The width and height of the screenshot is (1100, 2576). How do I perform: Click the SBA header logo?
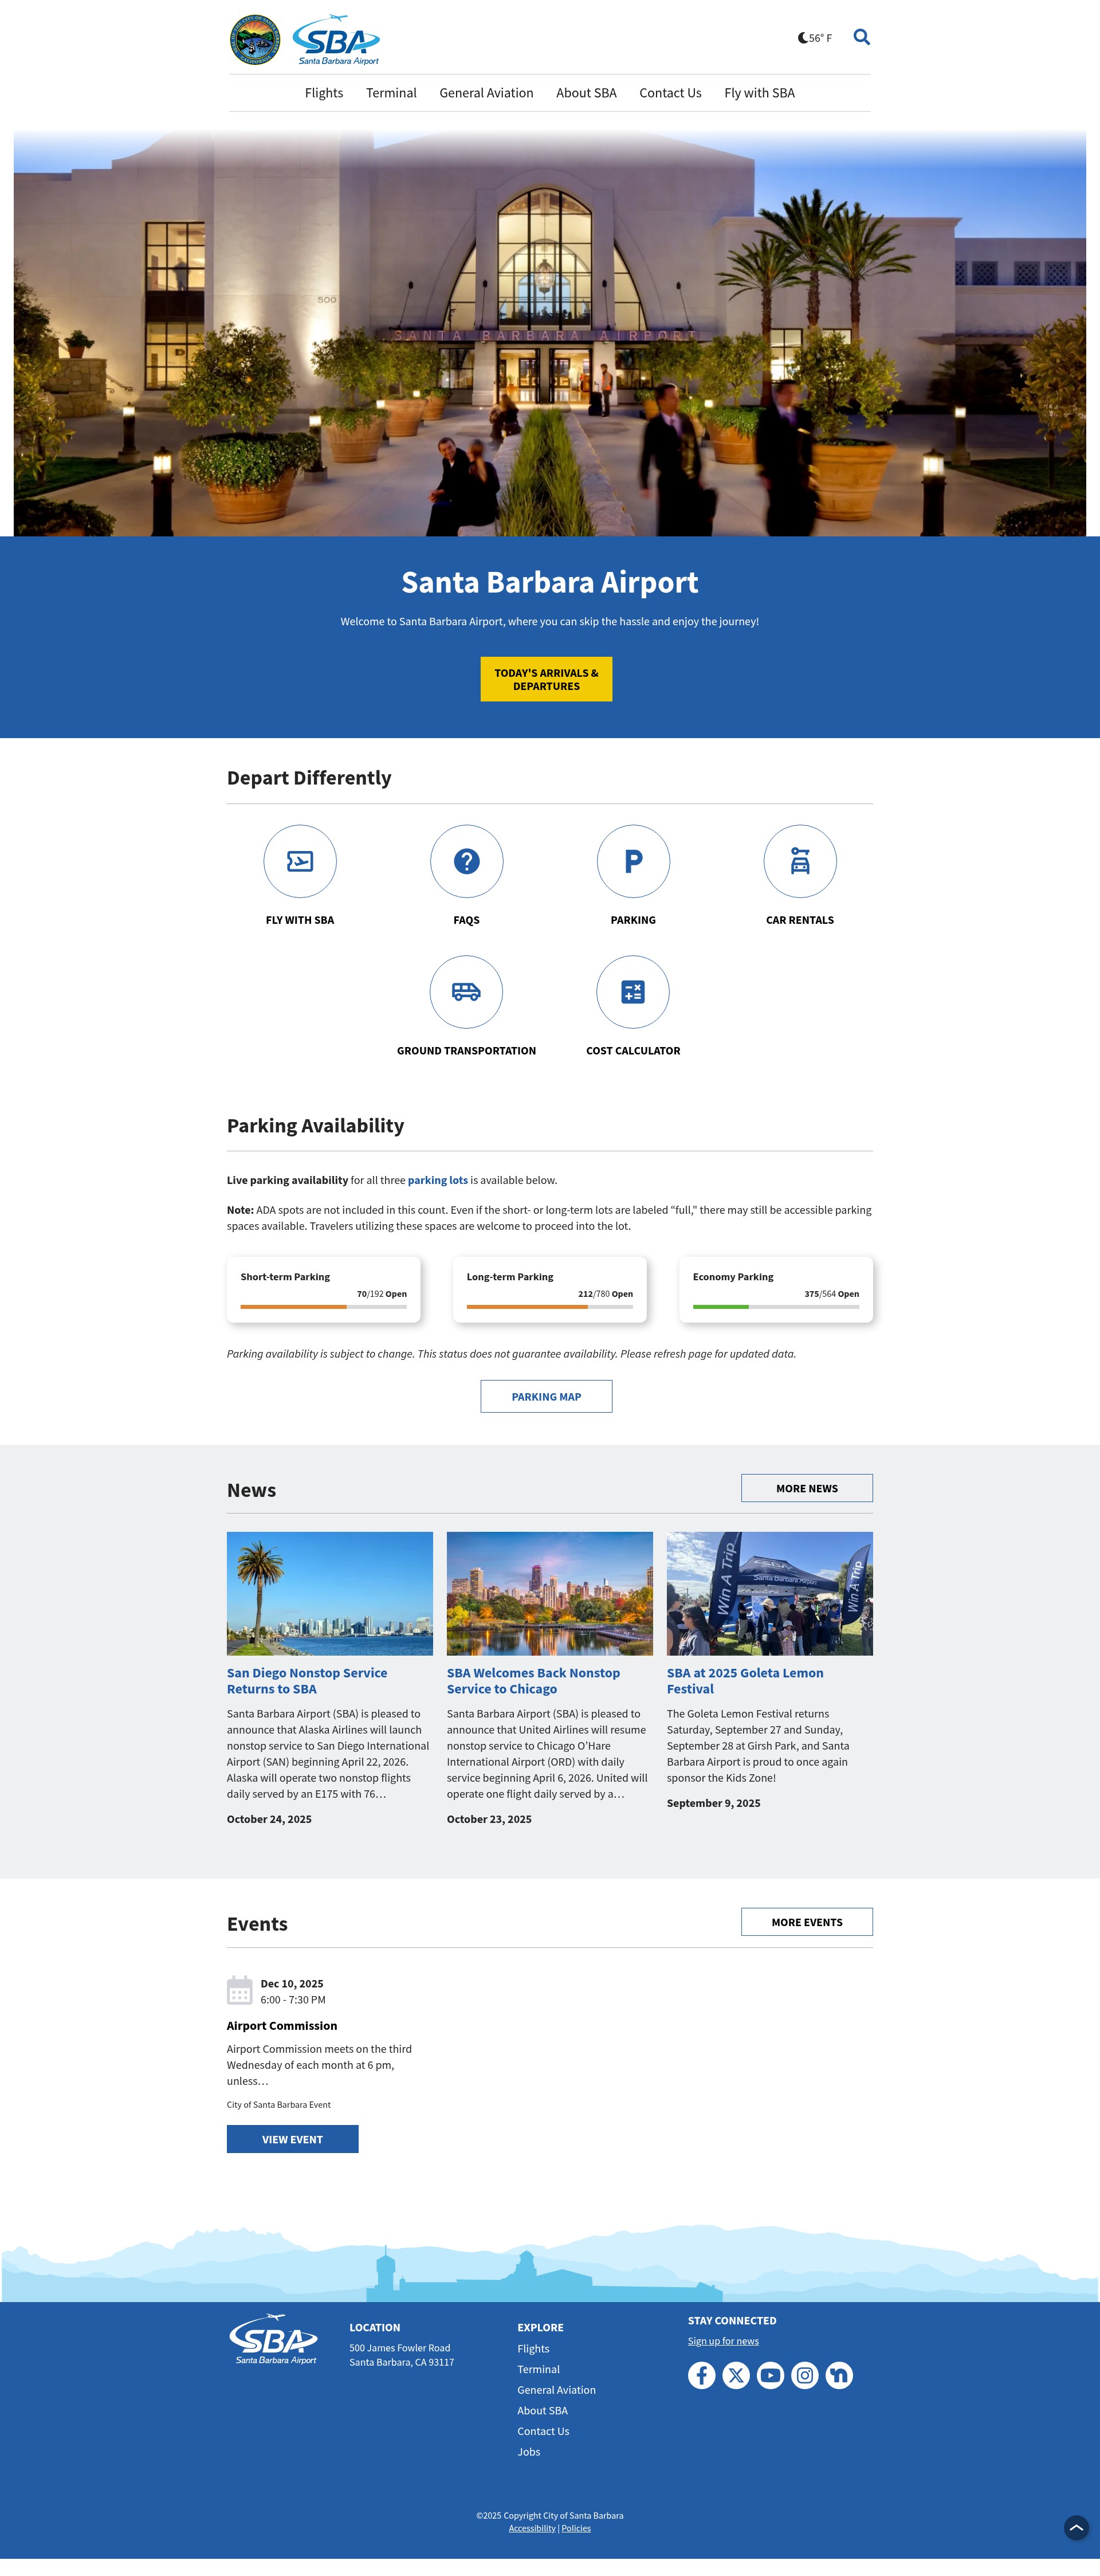pyautogui.click(x=336, y=40)
